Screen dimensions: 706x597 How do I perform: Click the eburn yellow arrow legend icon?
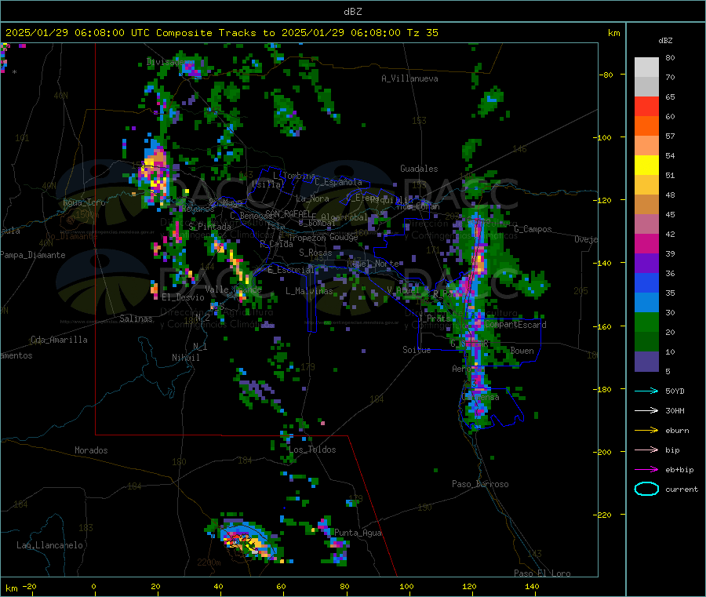tap(646, 431)
